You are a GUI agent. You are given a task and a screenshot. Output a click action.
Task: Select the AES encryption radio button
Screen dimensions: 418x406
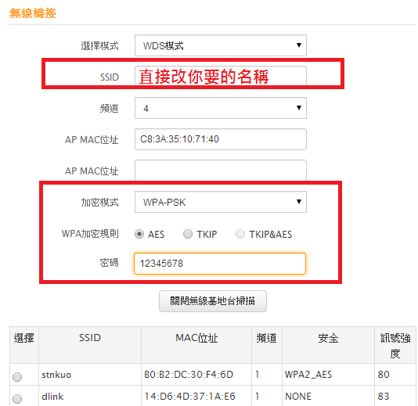pos(139,234)
